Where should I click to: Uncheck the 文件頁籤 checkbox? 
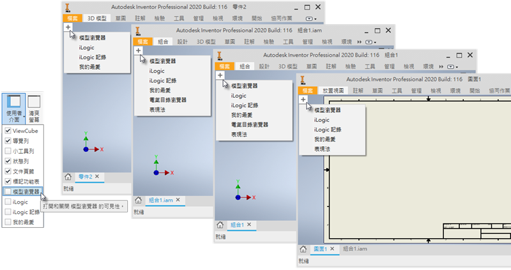click(8, 171)
